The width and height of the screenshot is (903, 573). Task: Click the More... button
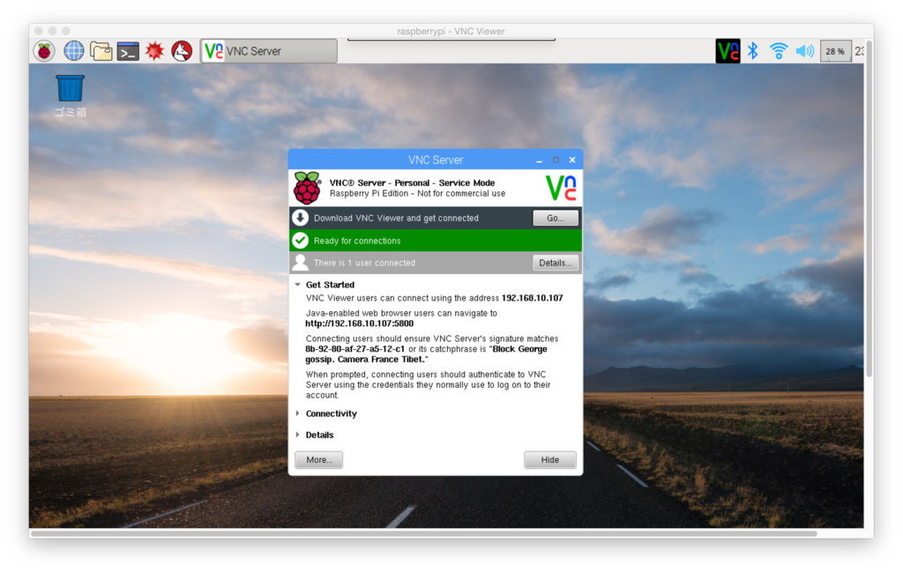point(319,459)
